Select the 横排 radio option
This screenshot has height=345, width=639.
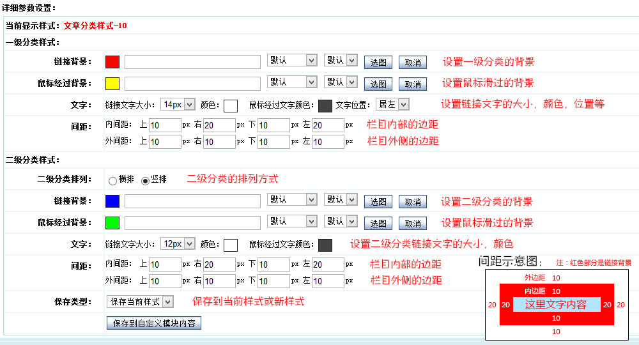pyautogui.click(x=112, y=181)
